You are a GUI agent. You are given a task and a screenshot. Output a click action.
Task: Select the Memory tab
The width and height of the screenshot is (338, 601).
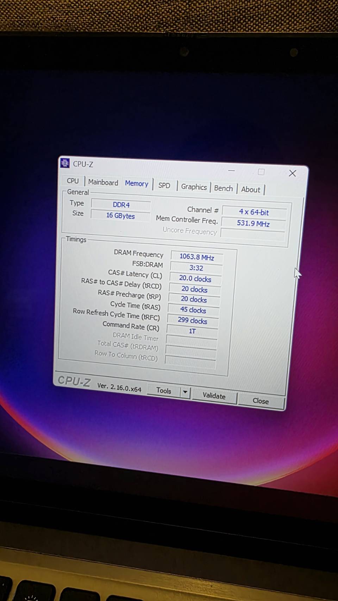click(137, 183)
